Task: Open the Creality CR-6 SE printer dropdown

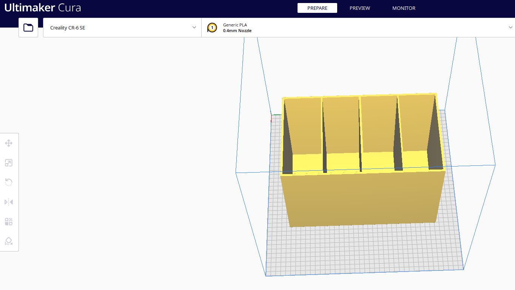Action: (122, 28)
